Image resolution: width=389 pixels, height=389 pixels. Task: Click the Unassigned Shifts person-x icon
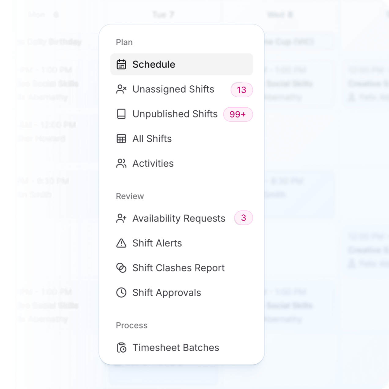pos(121,89)
